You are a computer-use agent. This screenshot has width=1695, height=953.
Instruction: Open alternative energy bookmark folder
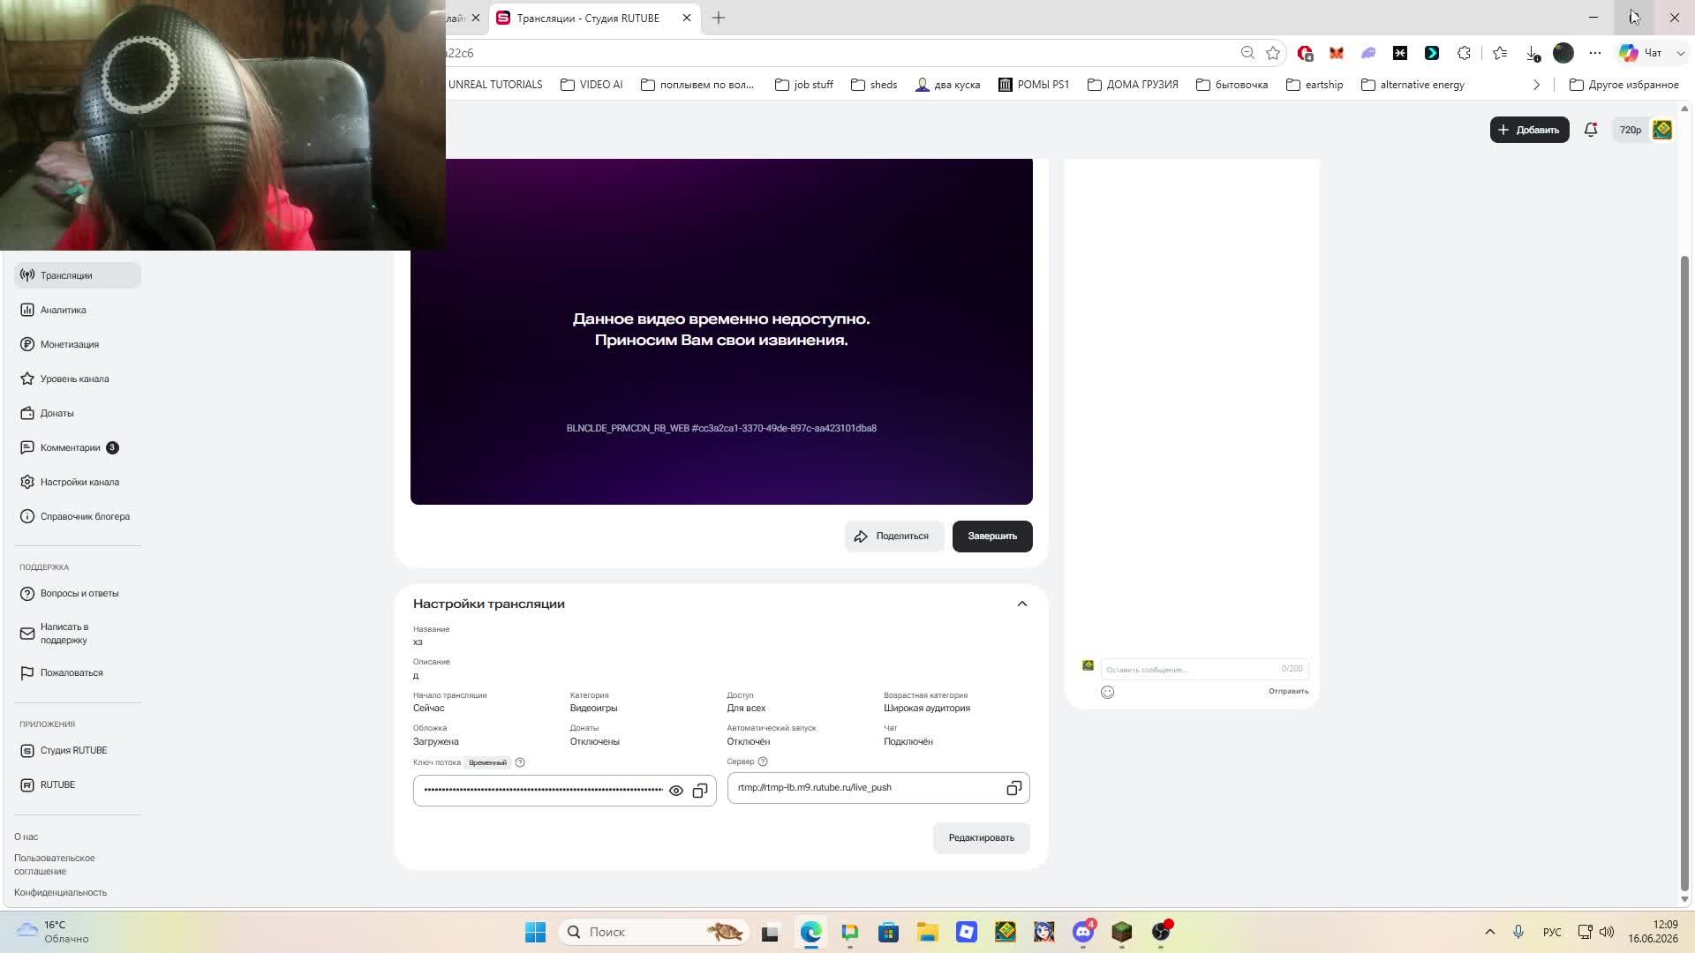1412,85
